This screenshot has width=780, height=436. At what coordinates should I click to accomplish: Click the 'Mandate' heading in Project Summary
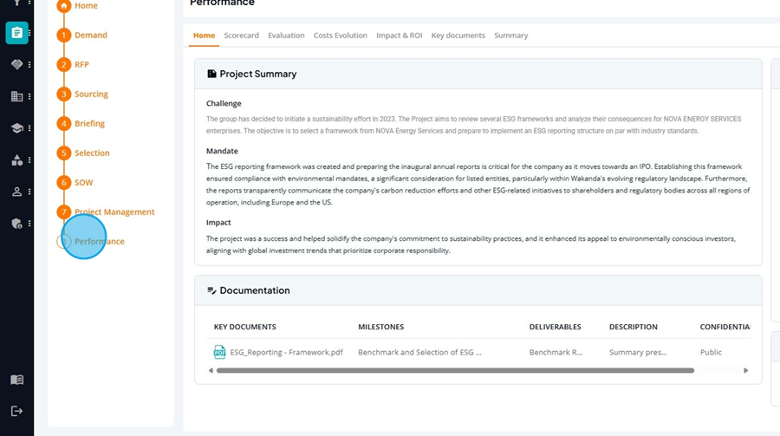pos(223,150)
